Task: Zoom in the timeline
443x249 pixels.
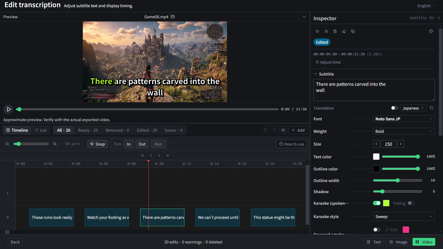Action: (x=55, y=144)
